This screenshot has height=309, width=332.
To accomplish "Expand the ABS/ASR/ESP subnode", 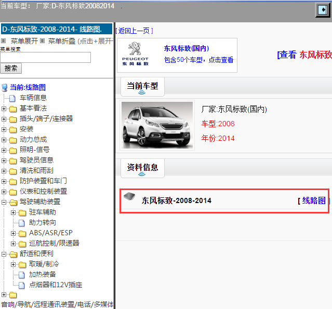I will click(x=13, y=233).
